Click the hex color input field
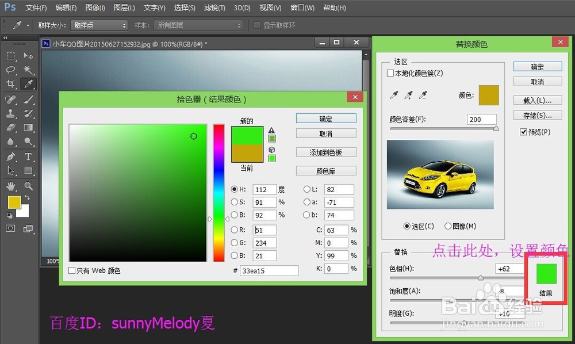The width and height of the screenshot is (575, 344). coord(269,270)
